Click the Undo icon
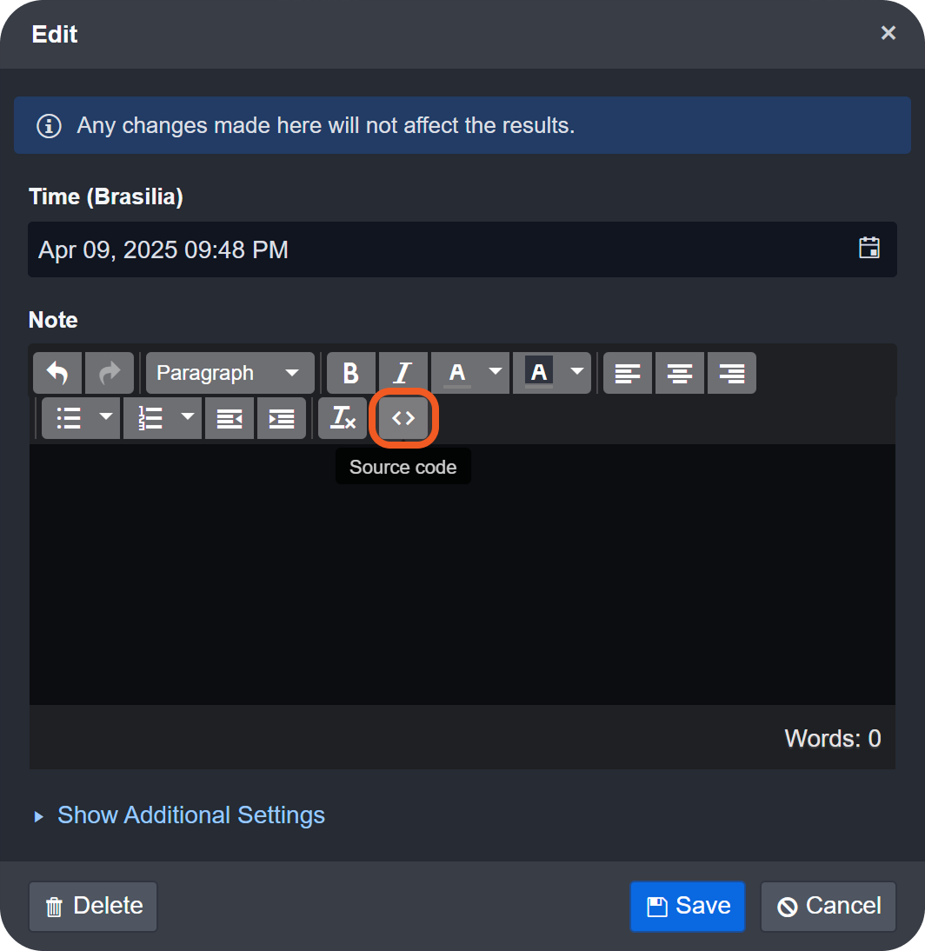Viewport: 925px width, 951px height. tap(57, 372)
